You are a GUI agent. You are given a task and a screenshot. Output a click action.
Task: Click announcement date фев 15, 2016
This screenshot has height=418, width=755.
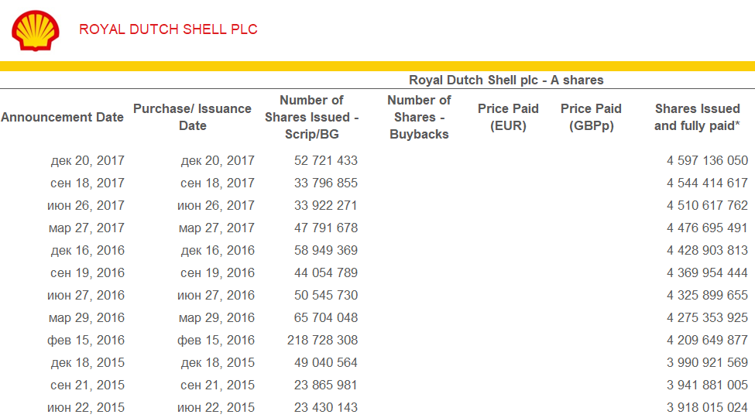tap(87, 341)
